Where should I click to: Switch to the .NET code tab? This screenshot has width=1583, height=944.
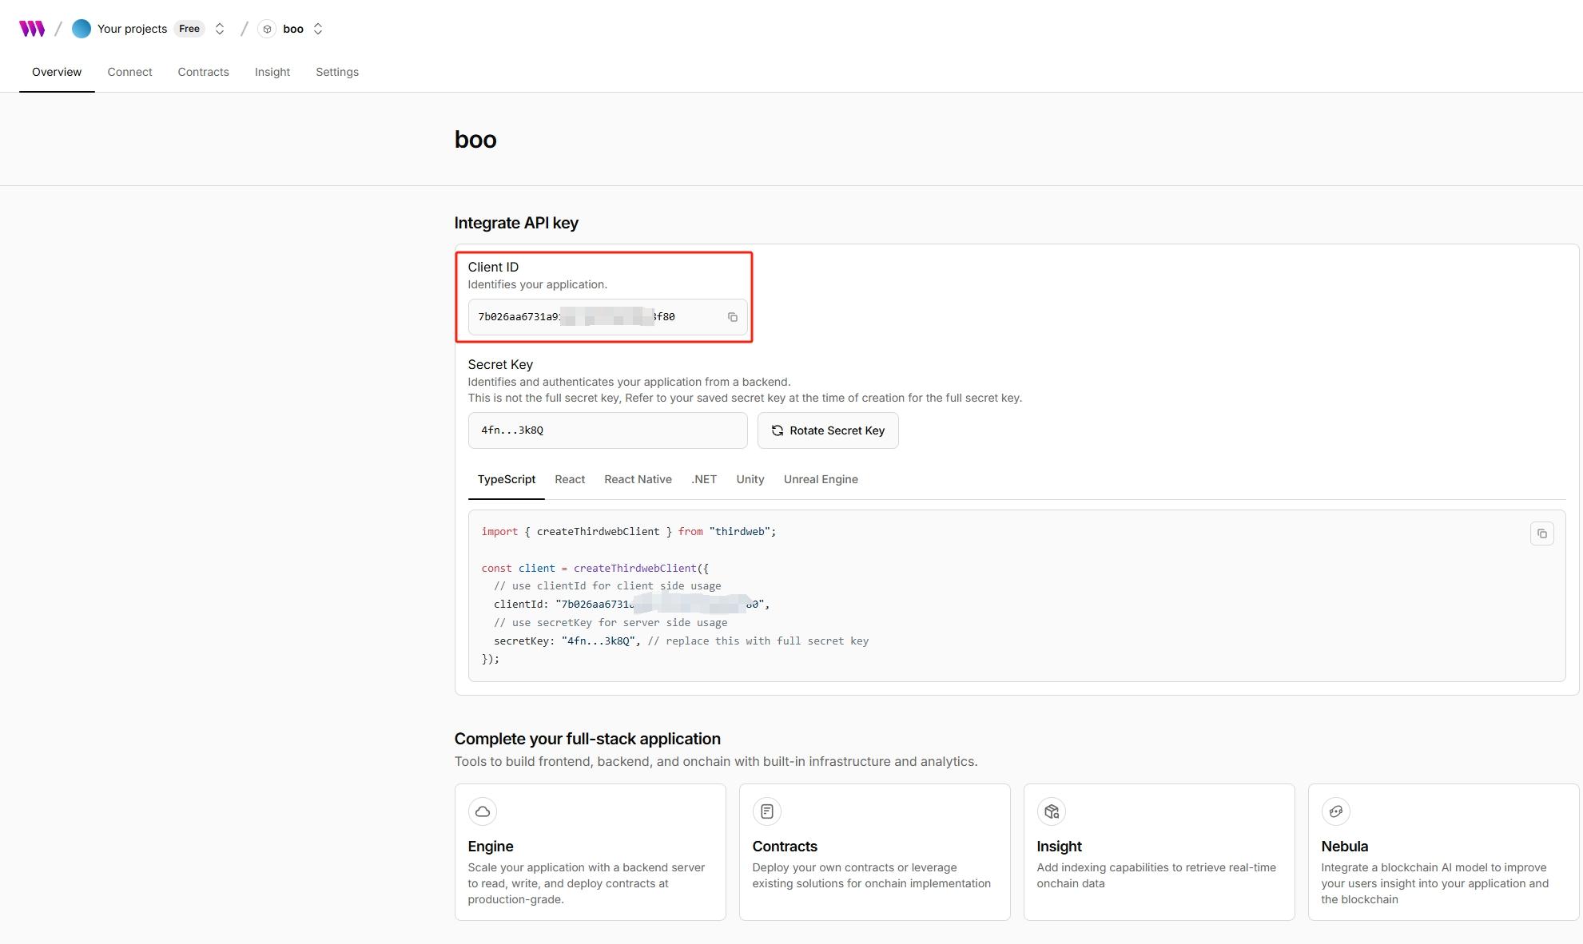(703, 479)
